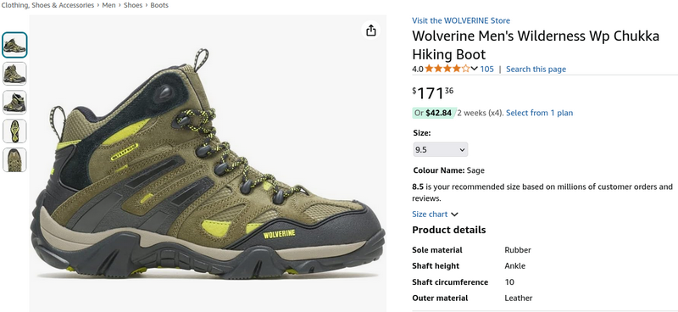Click the Search this page link
678x312 pixels.
coord(536,69)
